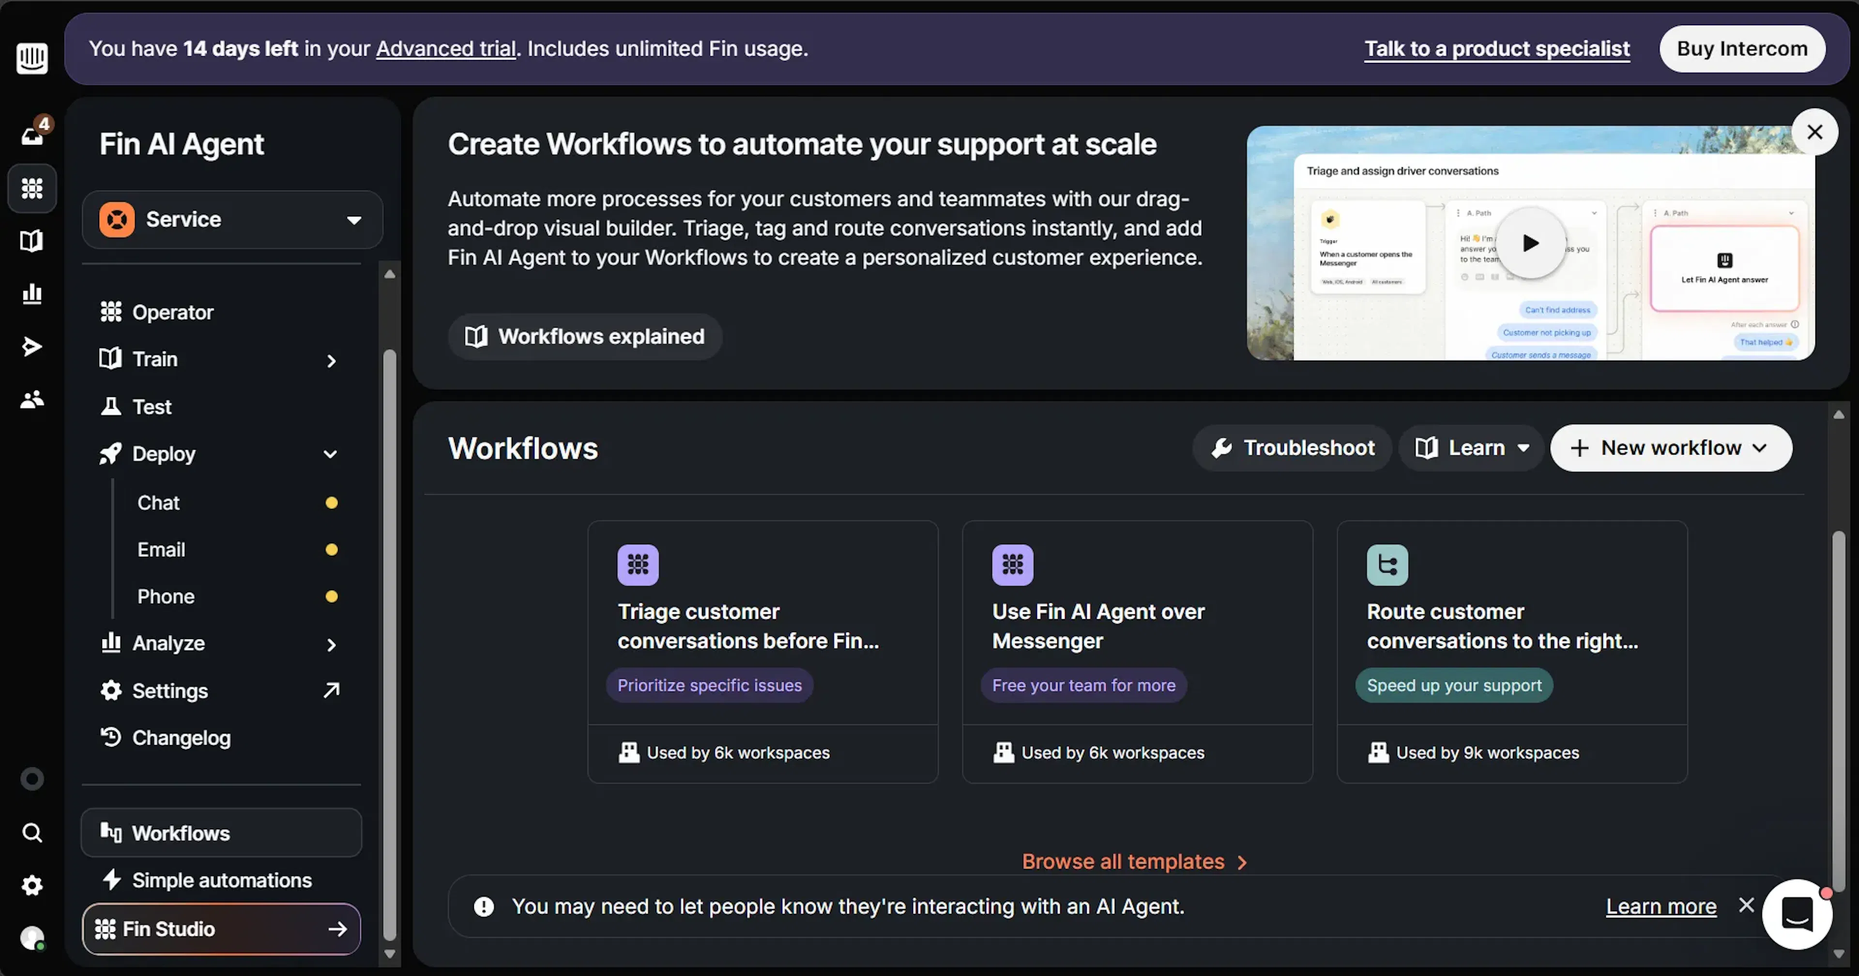Click the Troubleshoot button

click(x=1292, y=448)
